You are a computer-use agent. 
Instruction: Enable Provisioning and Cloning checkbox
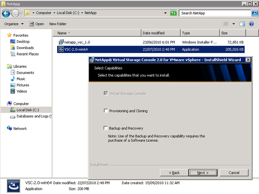tap(106, 111)
